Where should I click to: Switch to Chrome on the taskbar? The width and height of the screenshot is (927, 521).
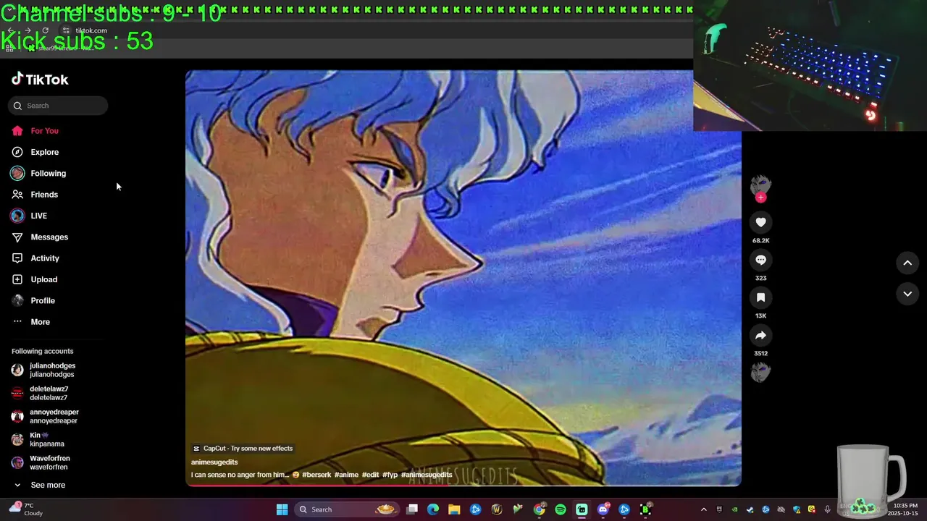[x=540, y=509]
